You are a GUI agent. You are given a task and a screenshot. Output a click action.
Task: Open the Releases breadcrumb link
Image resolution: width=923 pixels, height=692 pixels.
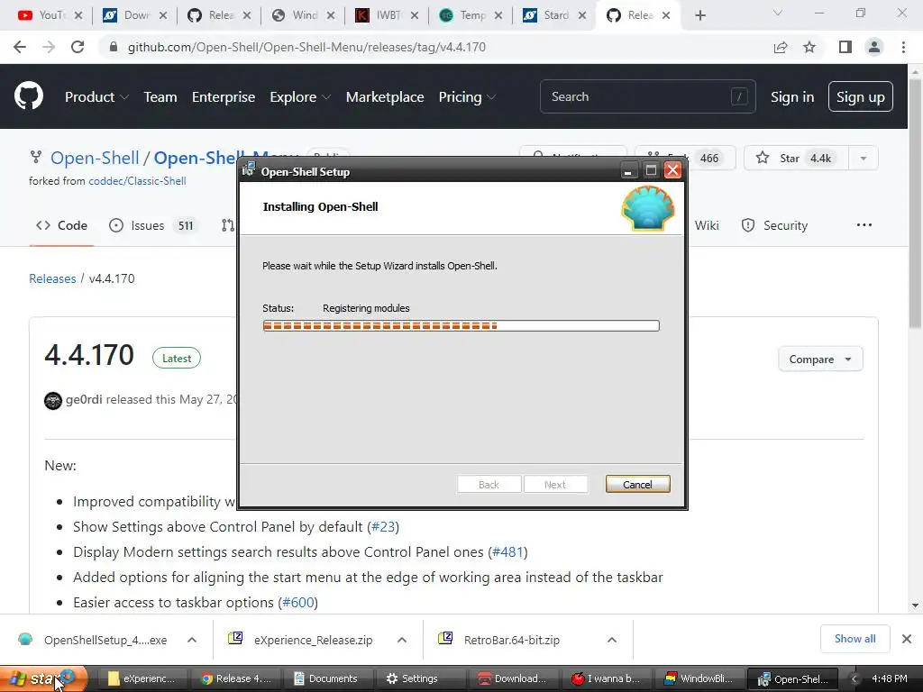(x=52, y=279)
